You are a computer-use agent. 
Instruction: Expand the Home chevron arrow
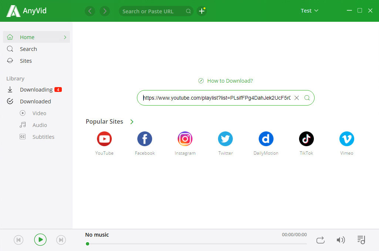[65, 37]
